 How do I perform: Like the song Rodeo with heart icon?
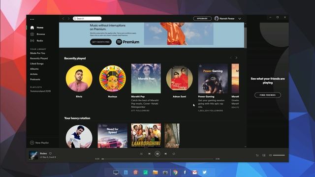coord(50,153)
